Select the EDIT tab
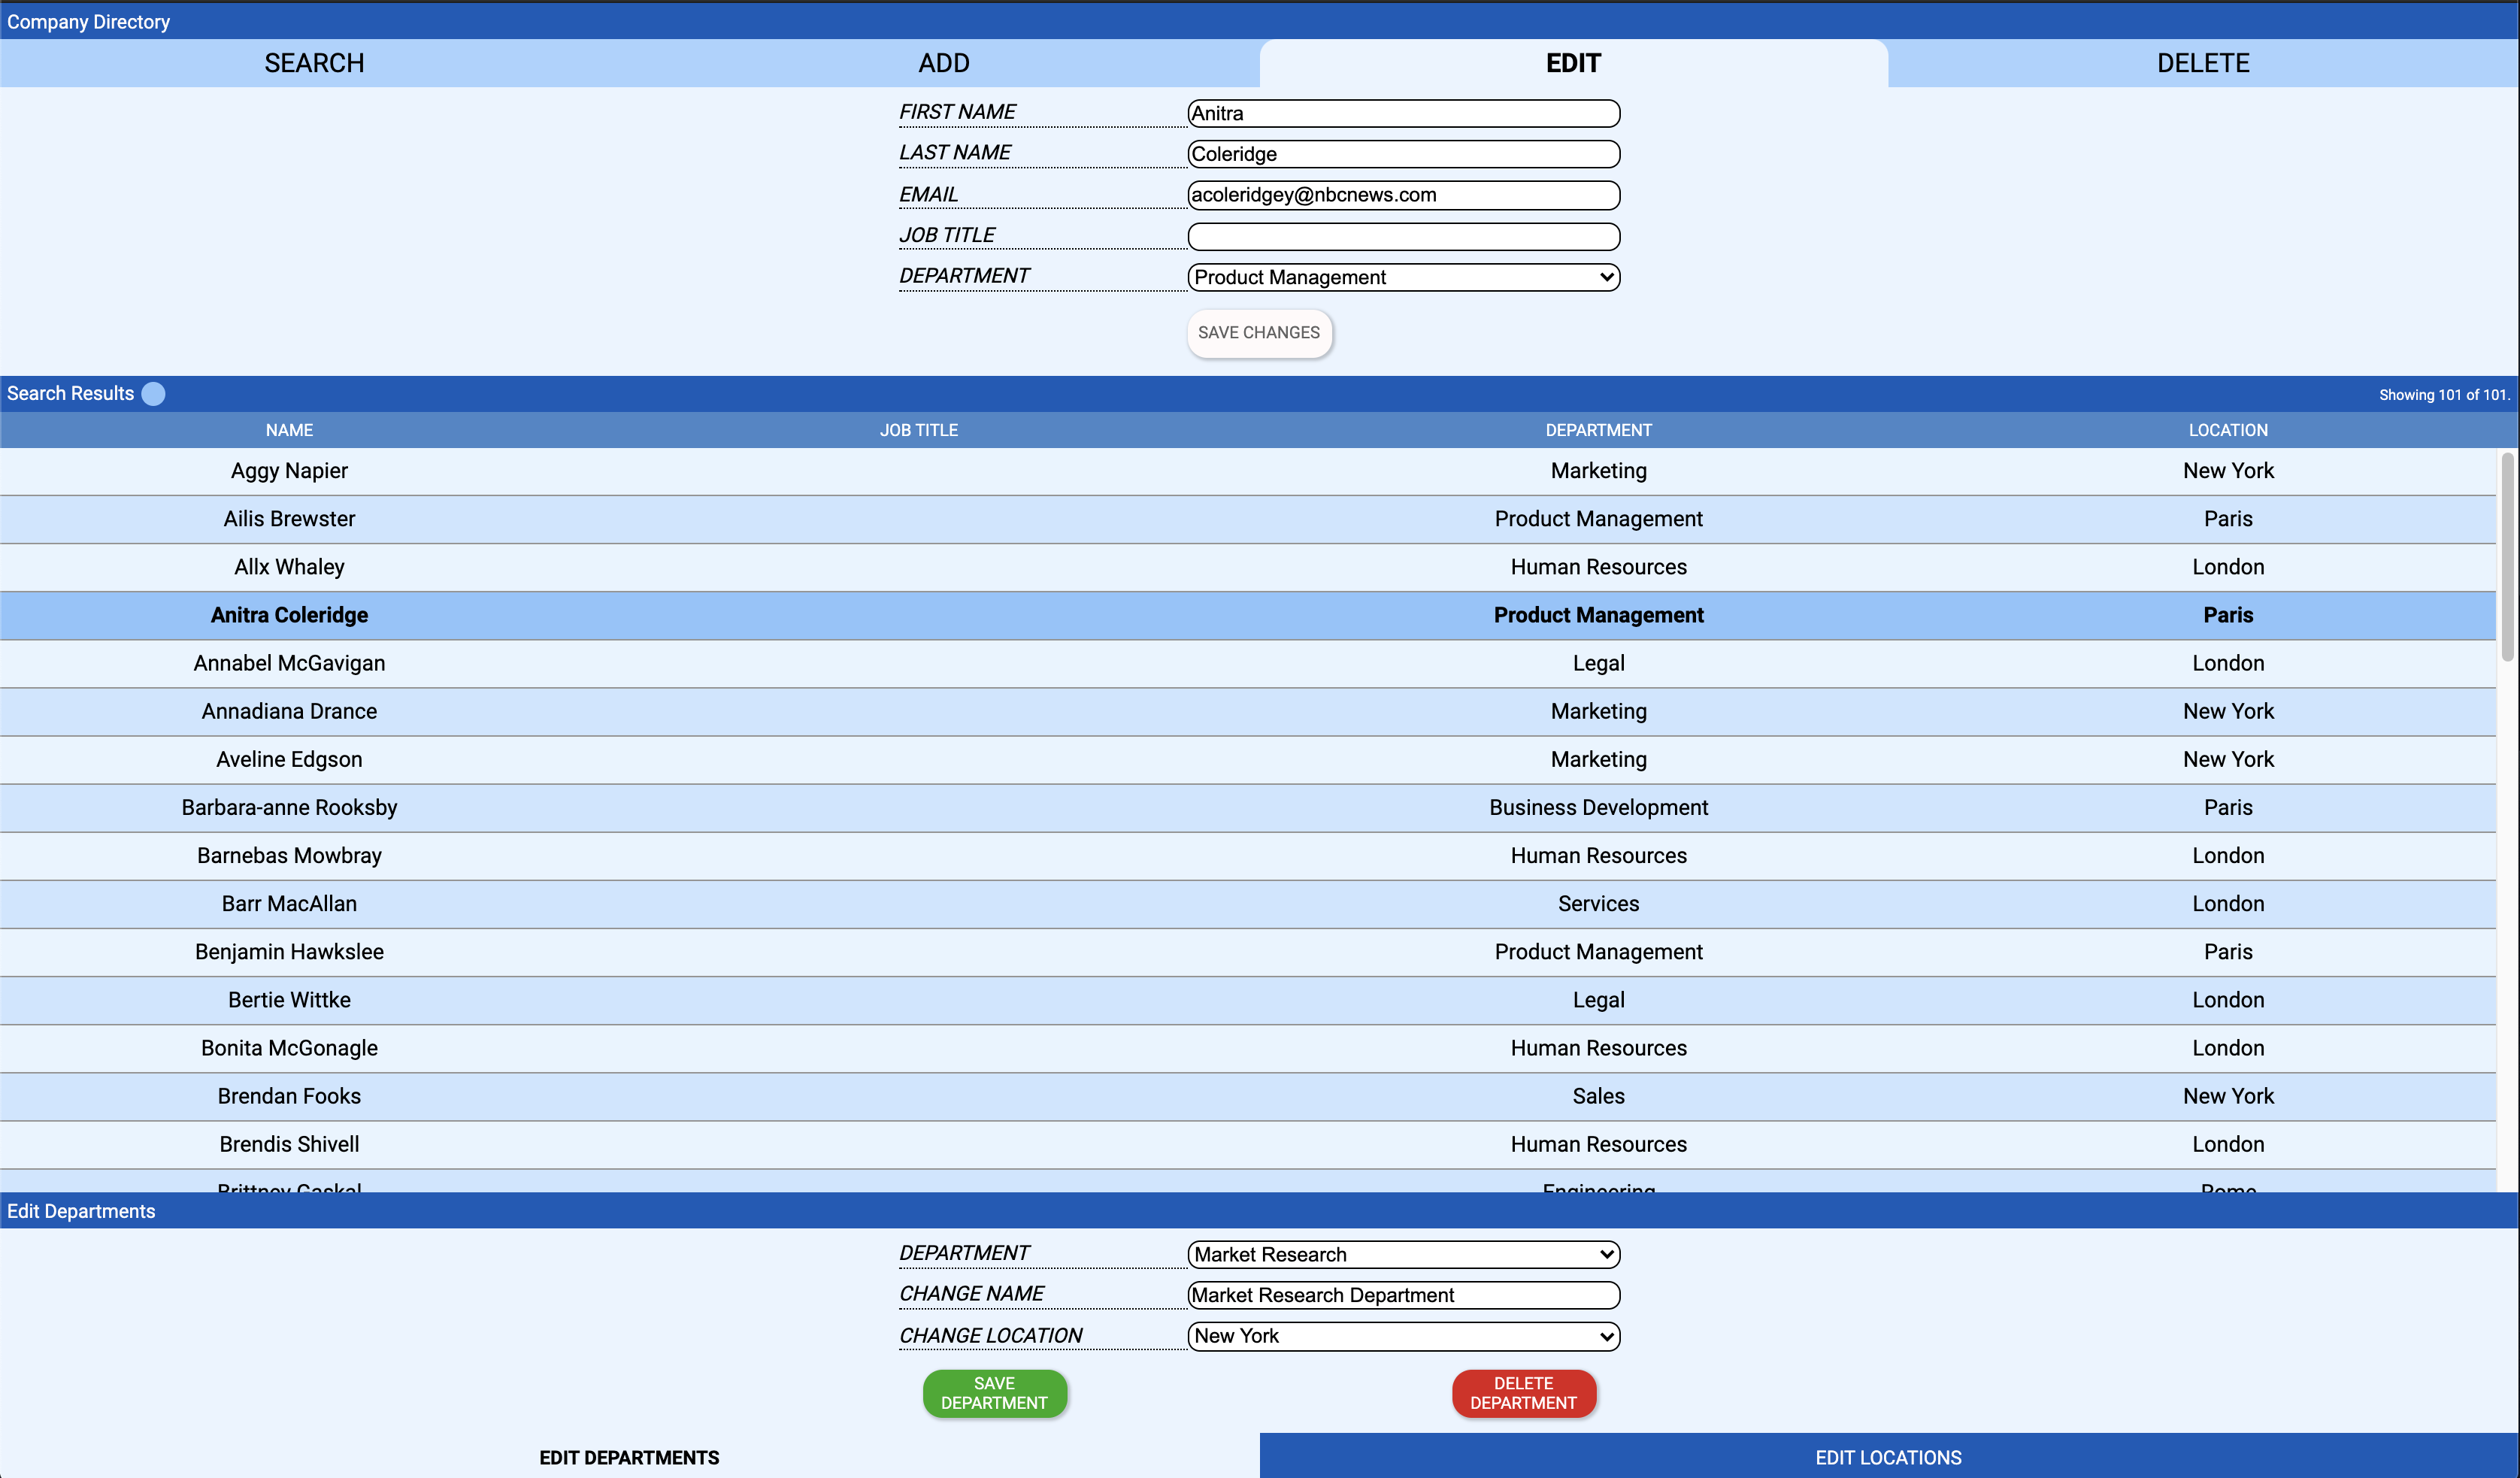This screenshot has height=1478, width=2520. click(x=1573, y=63)
